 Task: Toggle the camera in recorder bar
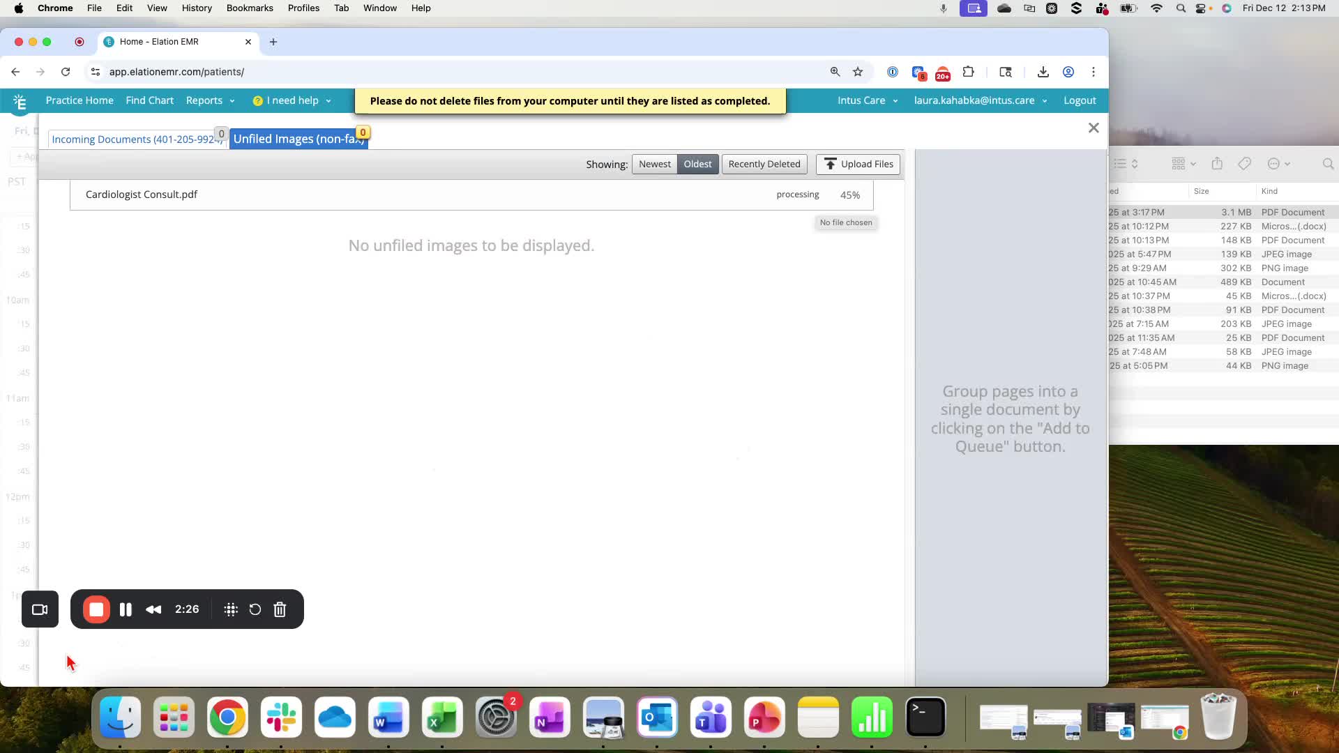coord(40,609)
